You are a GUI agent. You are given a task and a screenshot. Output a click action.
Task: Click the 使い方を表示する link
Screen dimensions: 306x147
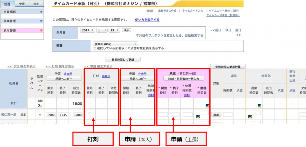(147, 20)
